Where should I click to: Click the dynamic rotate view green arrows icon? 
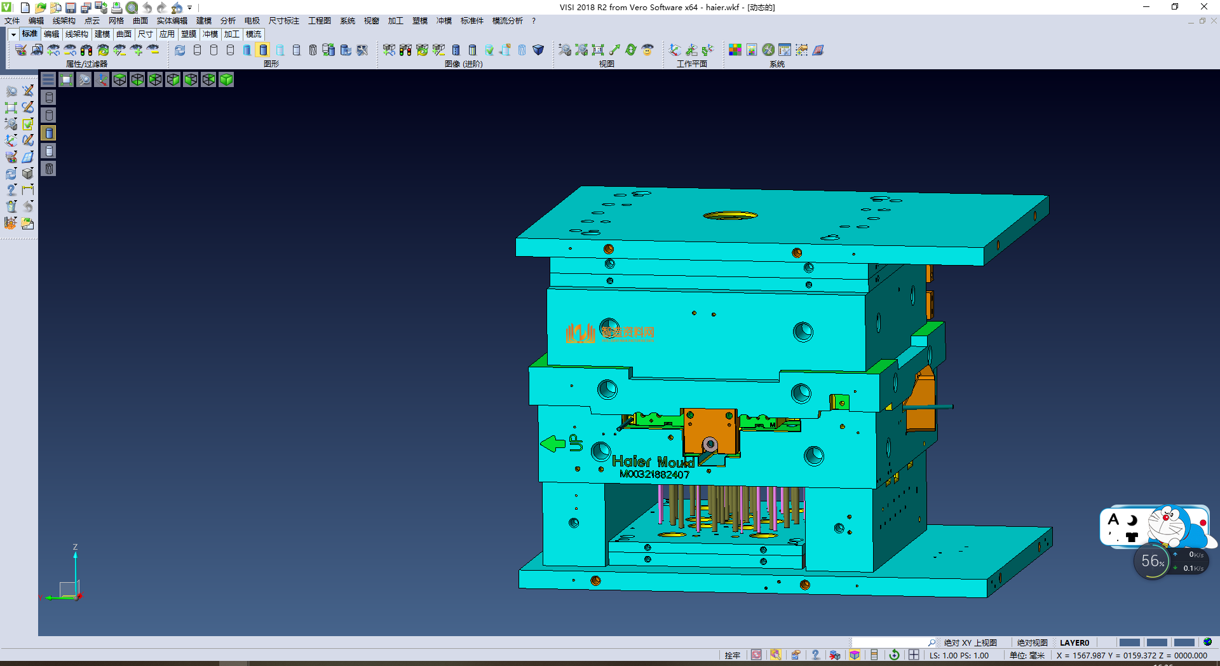[x=631, y=50]
